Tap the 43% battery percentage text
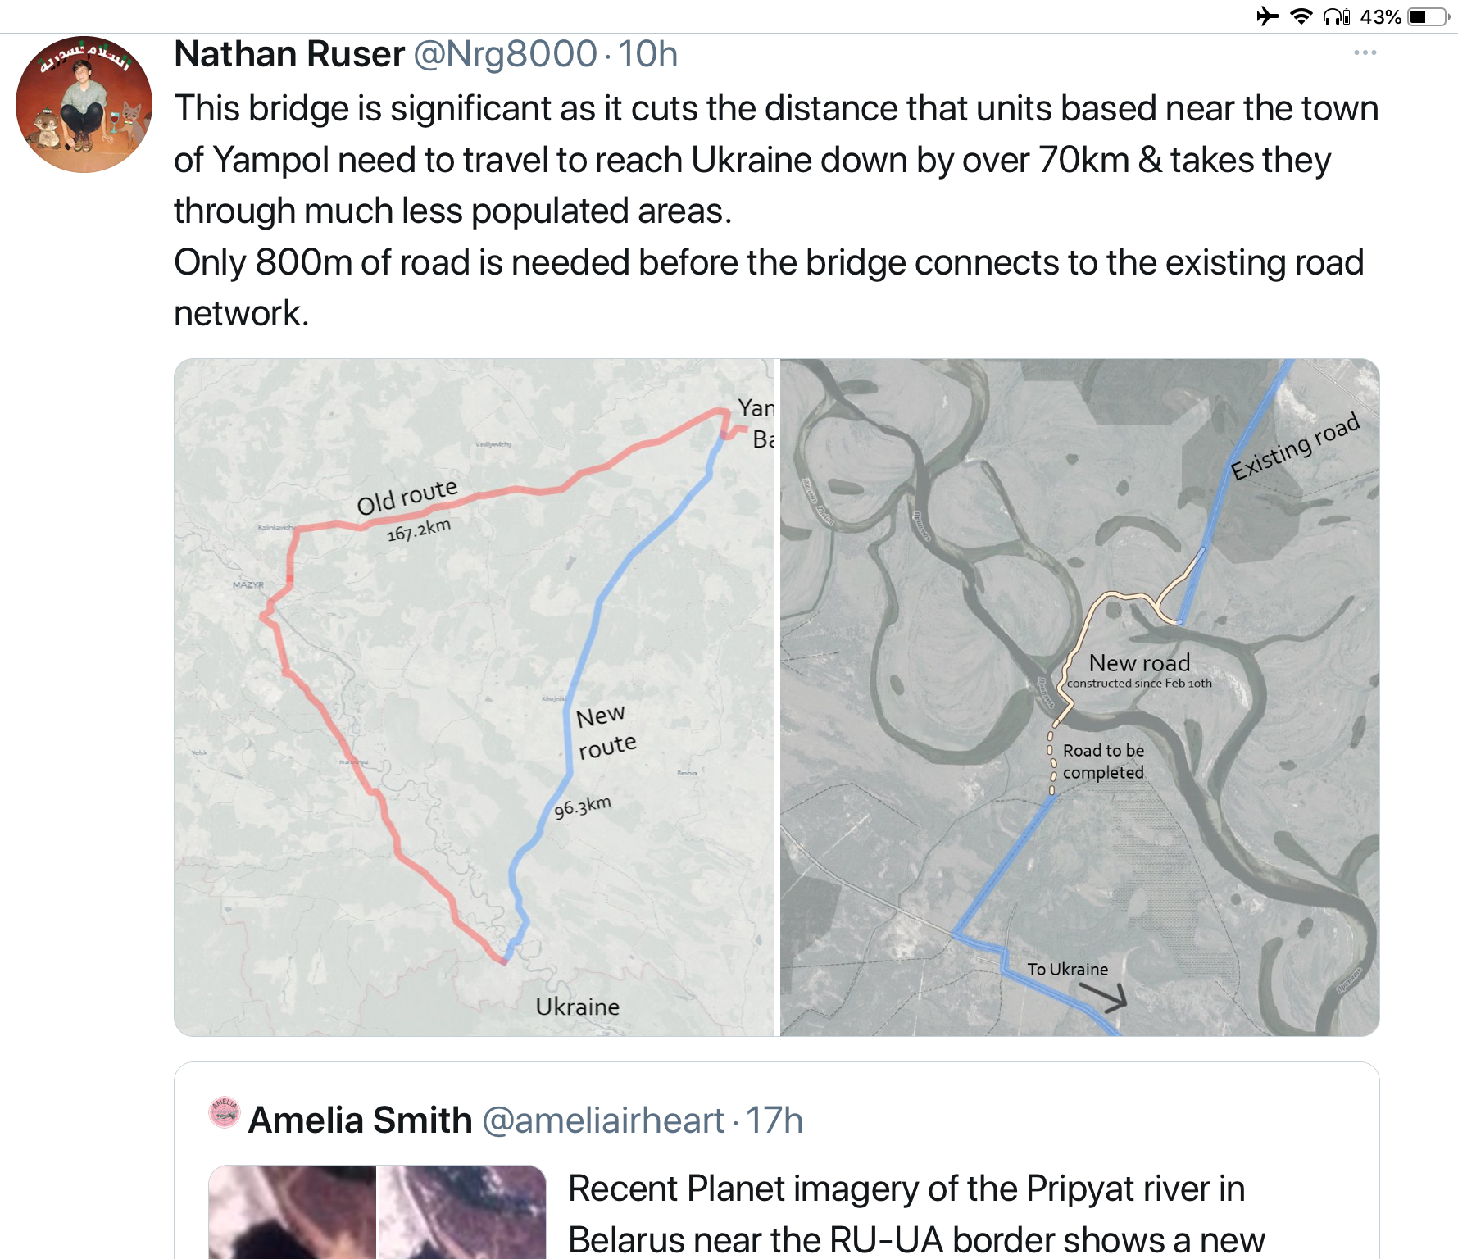 [x=1380, y=16]
